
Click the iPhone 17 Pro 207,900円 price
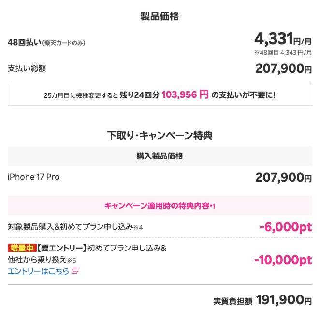[284, 177]
